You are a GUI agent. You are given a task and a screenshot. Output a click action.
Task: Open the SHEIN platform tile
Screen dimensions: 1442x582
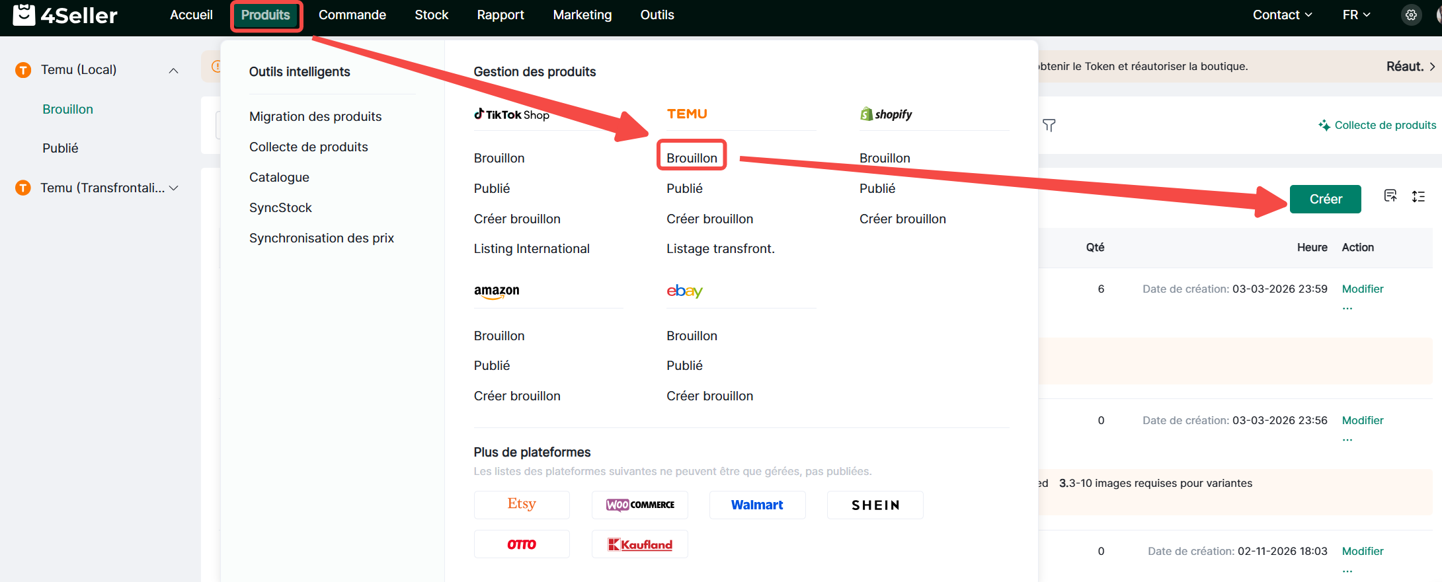(x=875, y=505)
